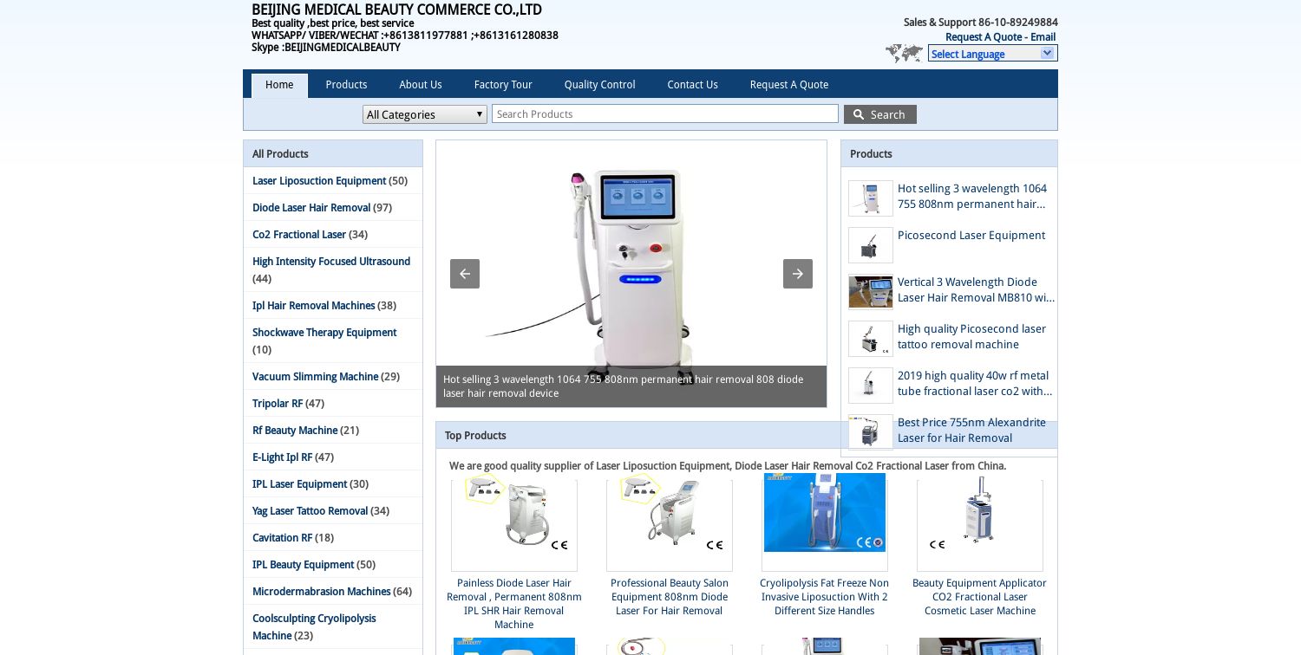Click the carousel previous arrow
The image size is (1301, 655).
[465, 274]
